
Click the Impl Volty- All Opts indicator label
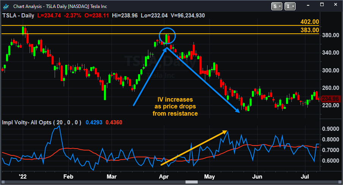coord(42,122)
